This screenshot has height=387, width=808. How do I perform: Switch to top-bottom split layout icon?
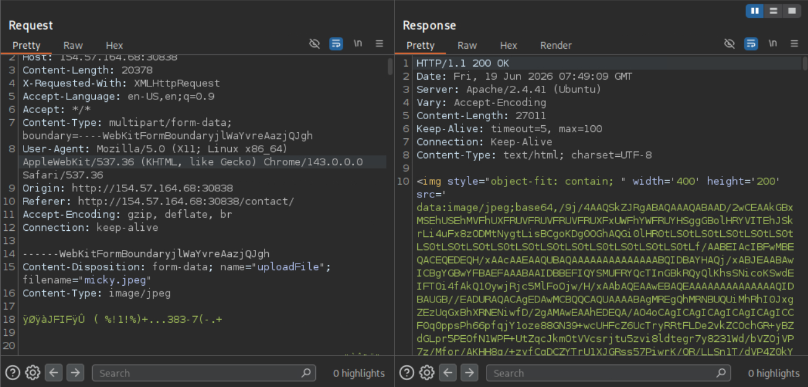773,11
